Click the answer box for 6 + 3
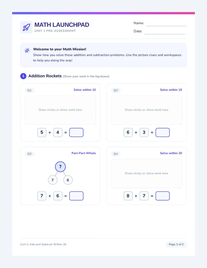Screen dimensions: 207x268 pyautogui.click(x=162, y=133)
